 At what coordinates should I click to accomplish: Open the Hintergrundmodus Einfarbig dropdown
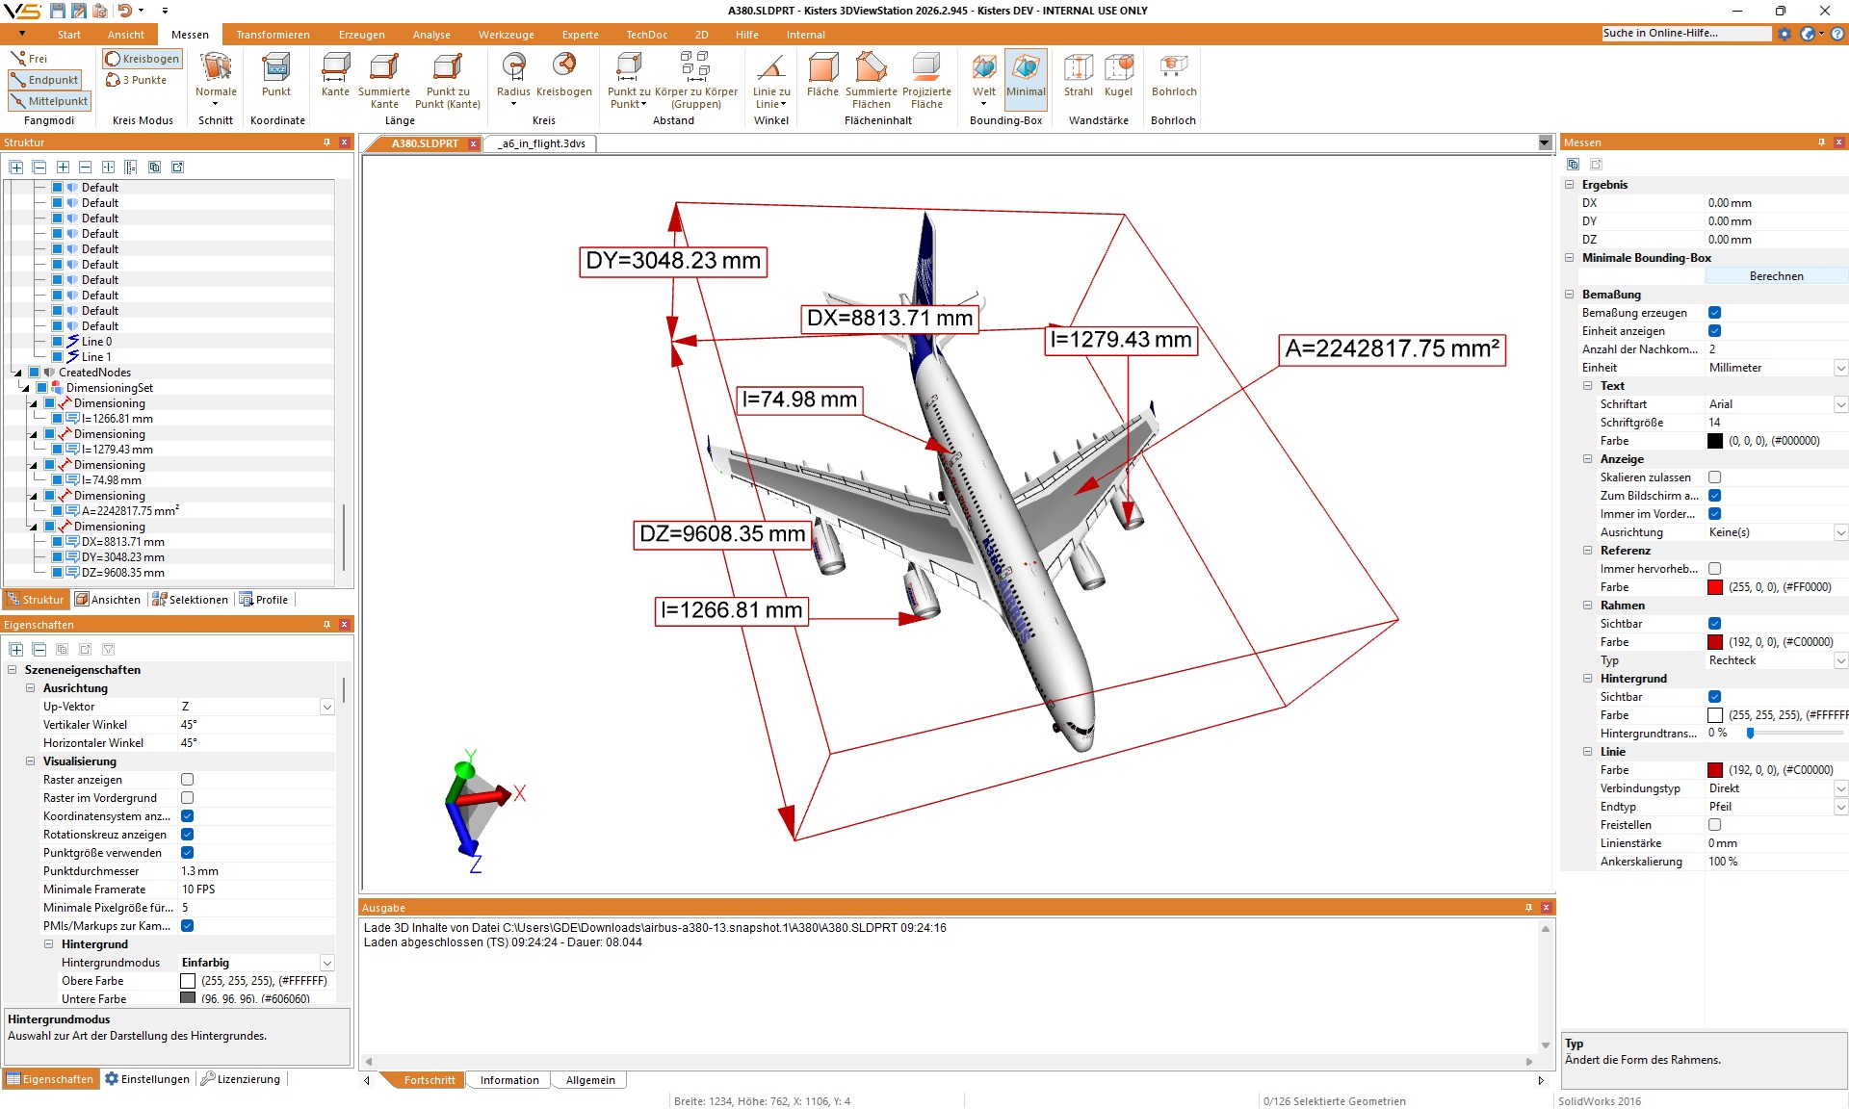click(327, 963)
